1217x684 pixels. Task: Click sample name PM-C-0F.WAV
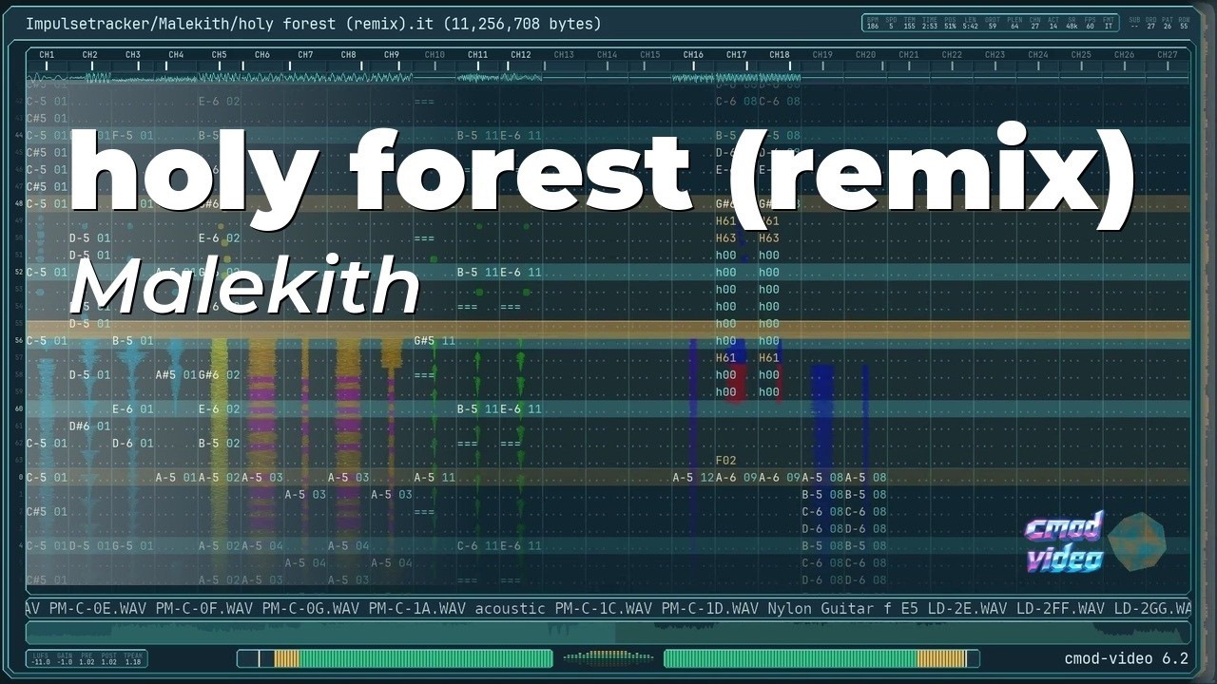[204, 608]
